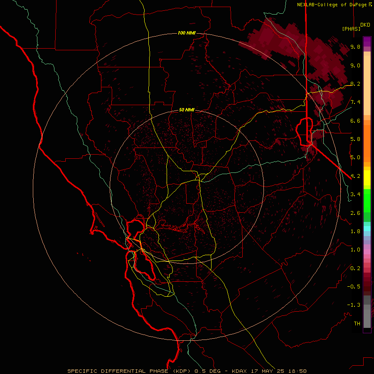Click the 3.4 scale value
The width and height of the screenshot is (374, 374).
click(x=355, y=194)
